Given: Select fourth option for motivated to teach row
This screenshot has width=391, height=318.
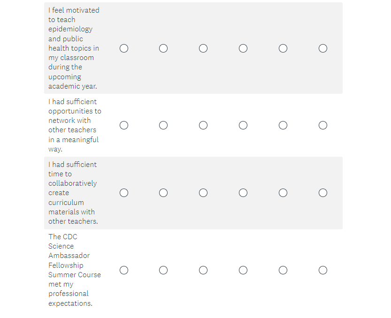Looking at the screenshot, I should (243, 48).
